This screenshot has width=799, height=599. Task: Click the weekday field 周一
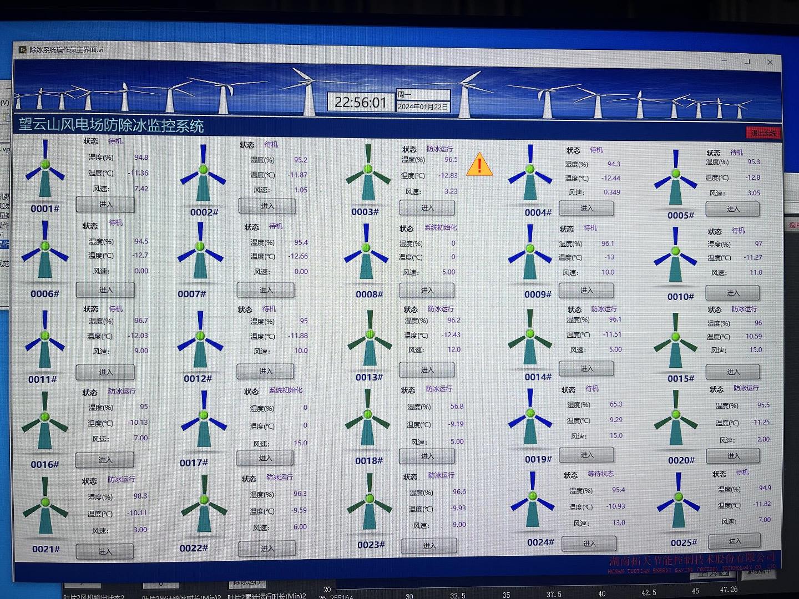pyautogui.click(x=423, y=95)
